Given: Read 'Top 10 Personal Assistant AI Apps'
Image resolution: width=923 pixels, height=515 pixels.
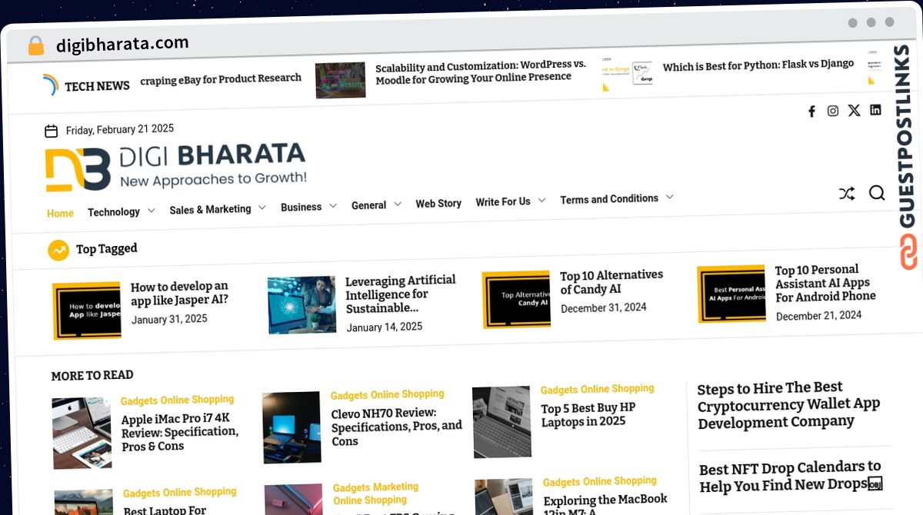Looking at the screenshot, I should click(x=825, y=284).
